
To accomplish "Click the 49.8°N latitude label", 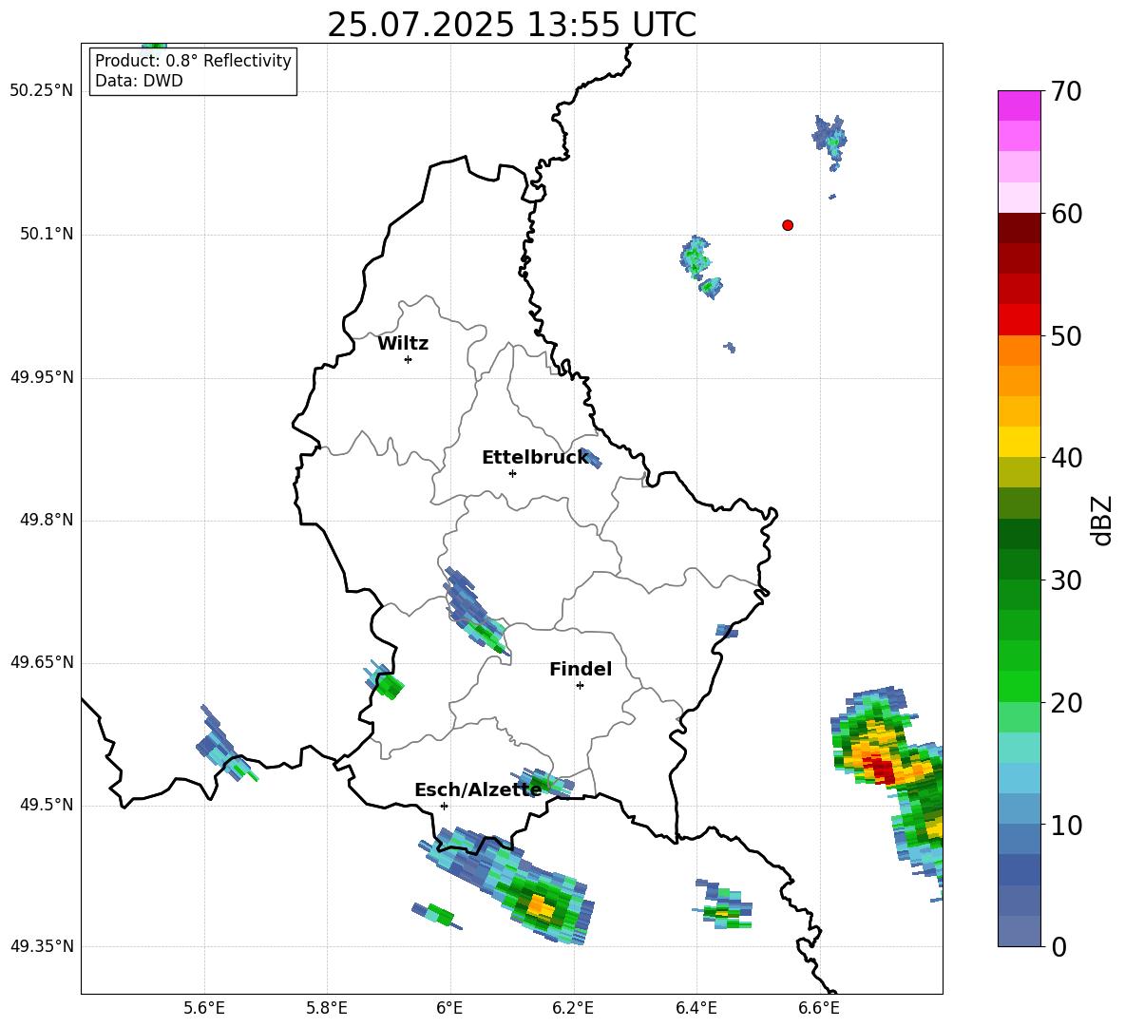I will click(47, 520).
